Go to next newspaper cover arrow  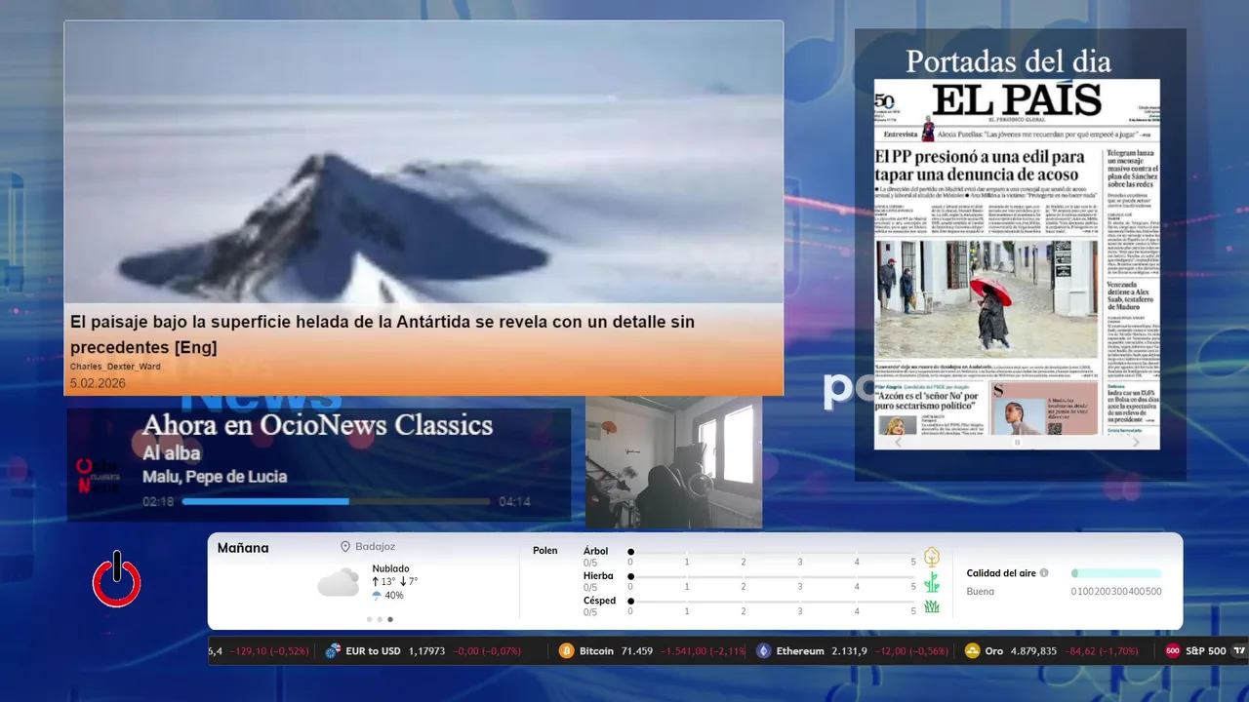[1136, 442]
